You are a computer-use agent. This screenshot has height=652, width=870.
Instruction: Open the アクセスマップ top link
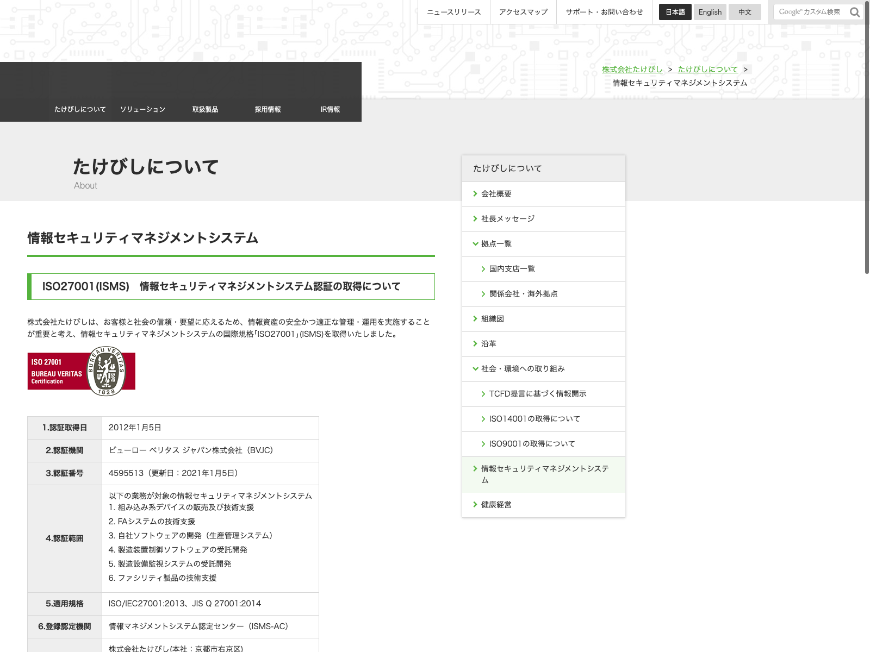pos(523,12)
